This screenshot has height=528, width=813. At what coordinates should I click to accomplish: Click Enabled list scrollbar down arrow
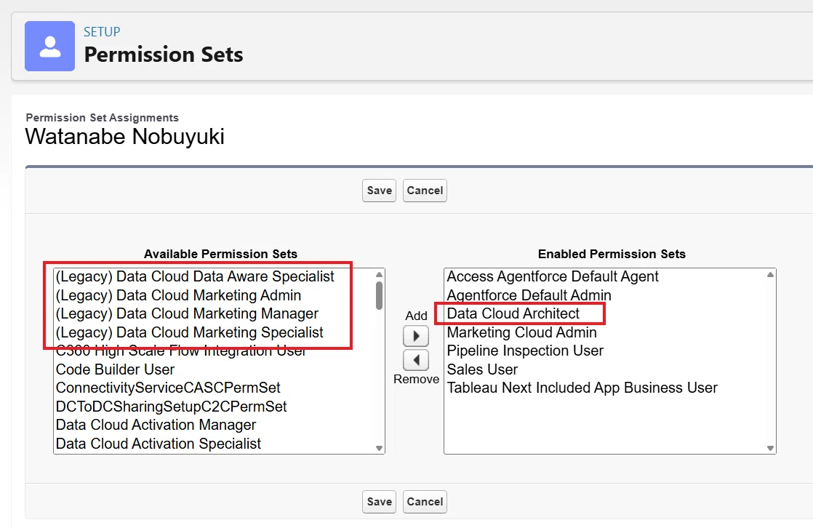(771, 448)
